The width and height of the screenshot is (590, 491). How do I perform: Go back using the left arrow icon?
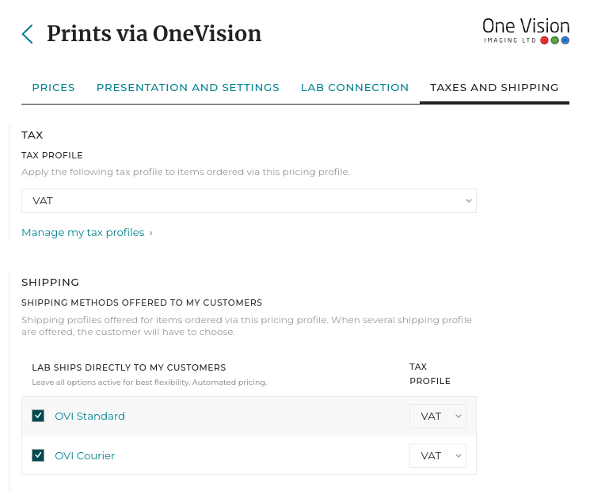[28, 34]
